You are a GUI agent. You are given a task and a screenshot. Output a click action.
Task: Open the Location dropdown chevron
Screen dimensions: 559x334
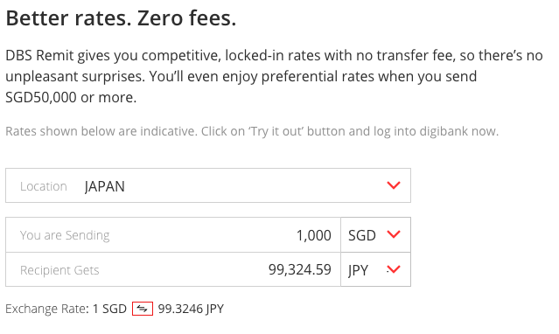[394, 185]
